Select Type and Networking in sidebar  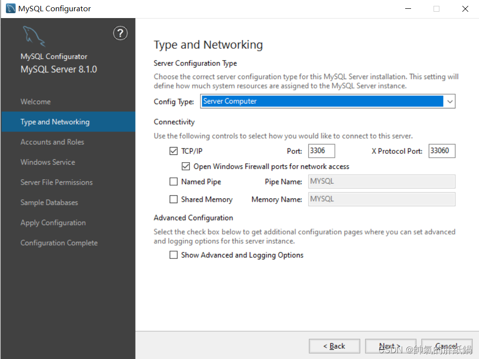click(x=68, y=122)
